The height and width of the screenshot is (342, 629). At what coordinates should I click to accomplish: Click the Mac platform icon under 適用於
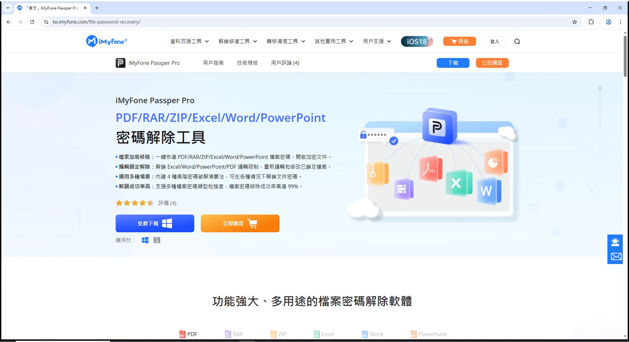157,240
